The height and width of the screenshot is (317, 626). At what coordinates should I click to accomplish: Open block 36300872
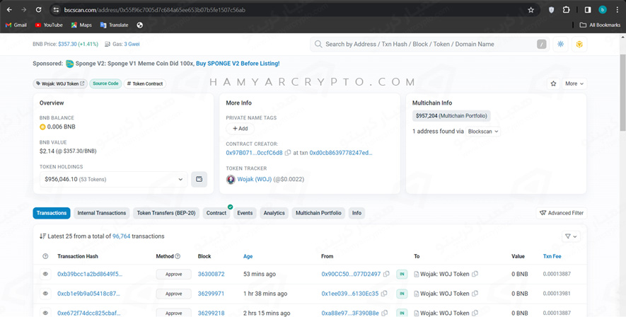211,275
